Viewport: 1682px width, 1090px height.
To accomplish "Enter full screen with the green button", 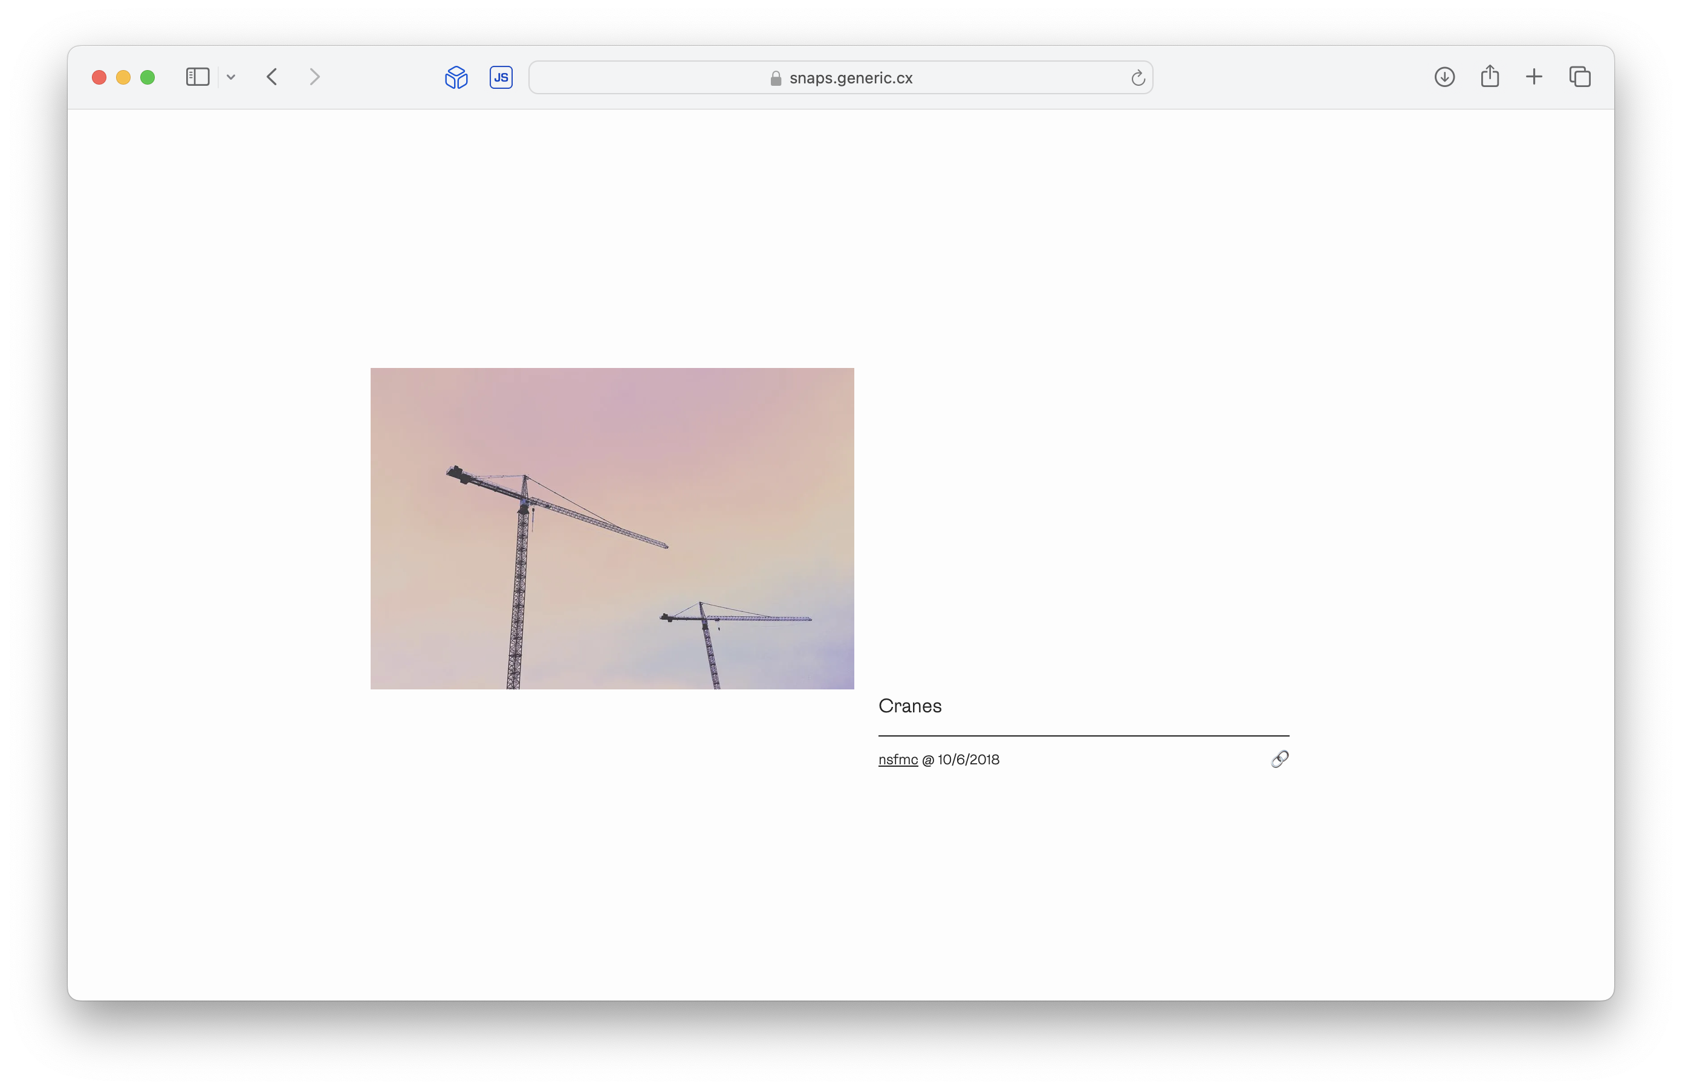I will 147,78.
